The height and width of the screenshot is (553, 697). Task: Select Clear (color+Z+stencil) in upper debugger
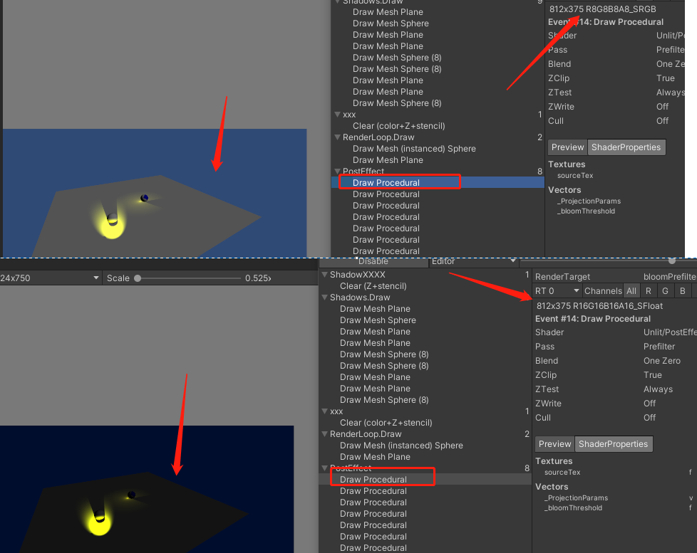pos(398,126)
